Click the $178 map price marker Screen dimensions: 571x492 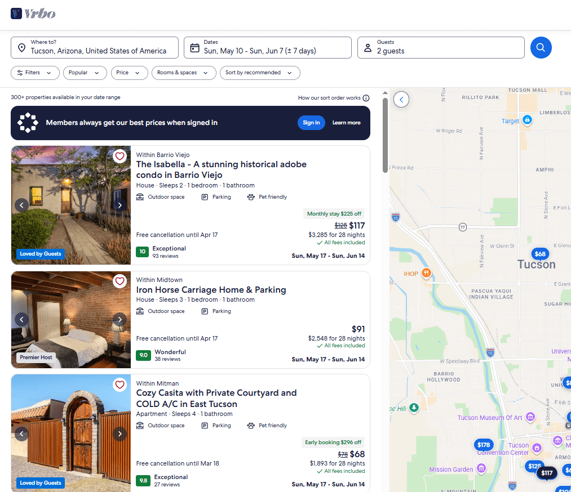[x=484, y=445]
